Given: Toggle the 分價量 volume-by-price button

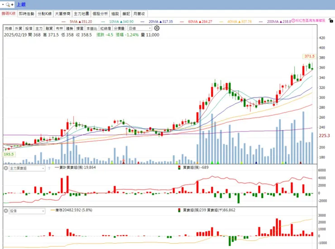Looking at the screenshot, I should [119, 28].
